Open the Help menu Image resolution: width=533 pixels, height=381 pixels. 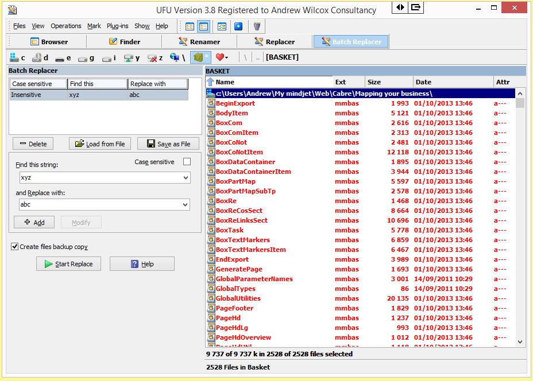coord(162,26)
